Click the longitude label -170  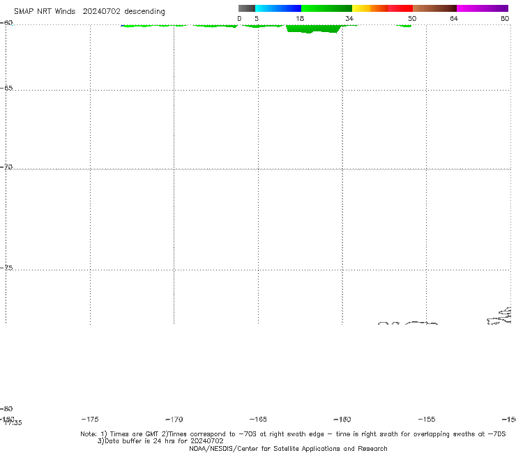174,420
